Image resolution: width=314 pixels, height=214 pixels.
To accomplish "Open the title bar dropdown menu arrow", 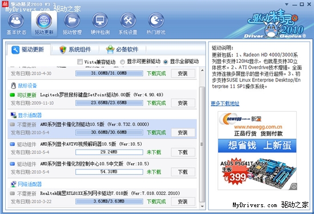I will point(287,4).
